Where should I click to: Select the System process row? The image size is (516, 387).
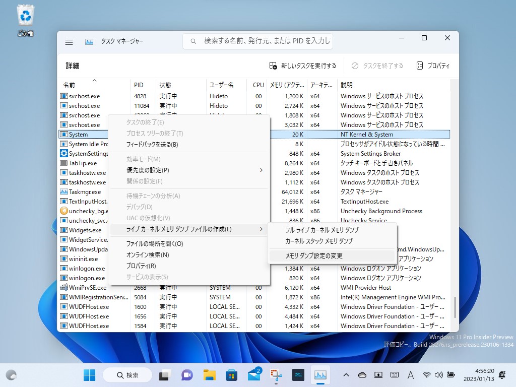point(254,134)
